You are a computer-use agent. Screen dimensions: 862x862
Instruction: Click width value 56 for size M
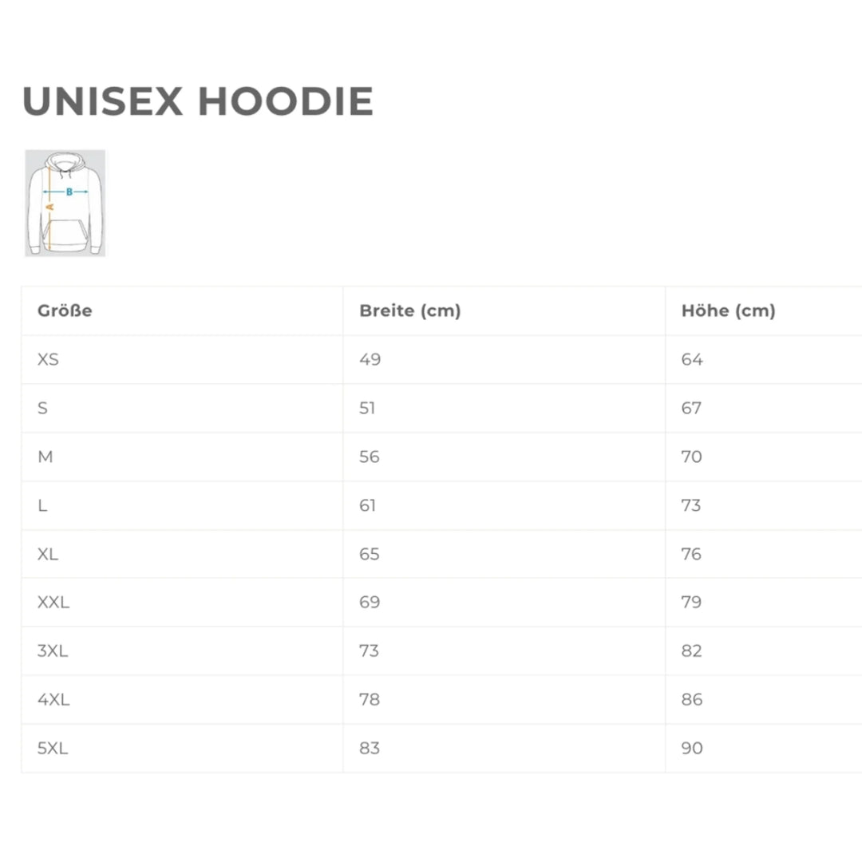click(370, 457)
